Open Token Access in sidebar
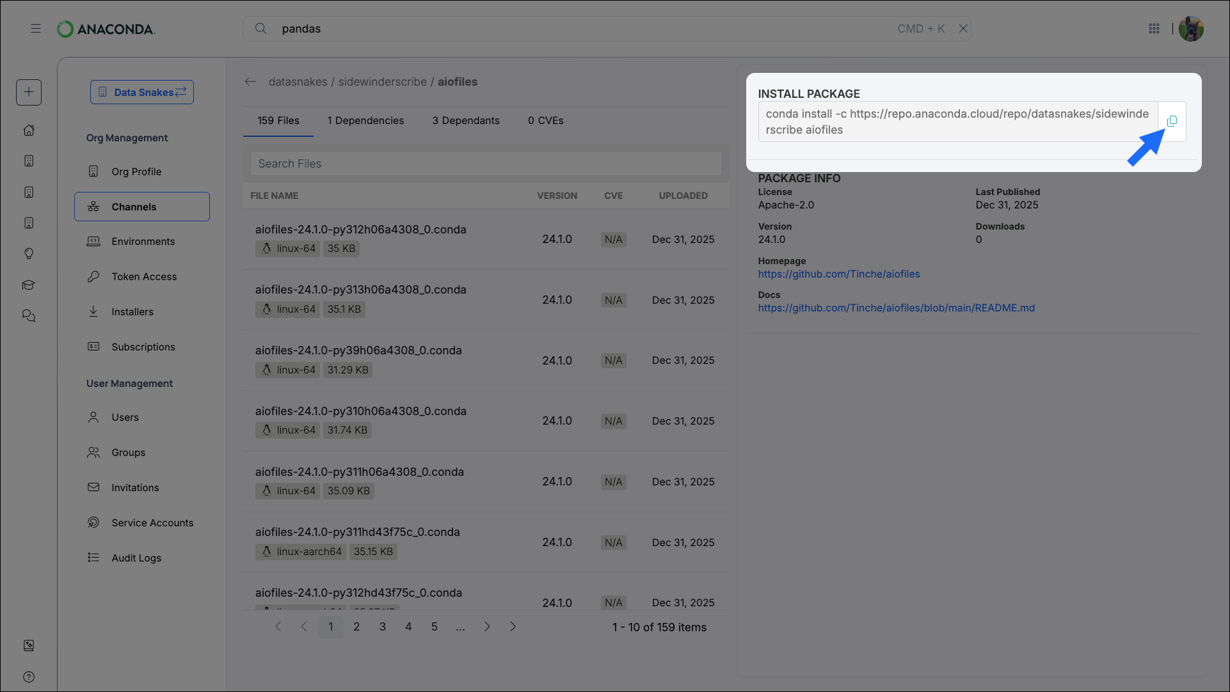 pos(144,277)
